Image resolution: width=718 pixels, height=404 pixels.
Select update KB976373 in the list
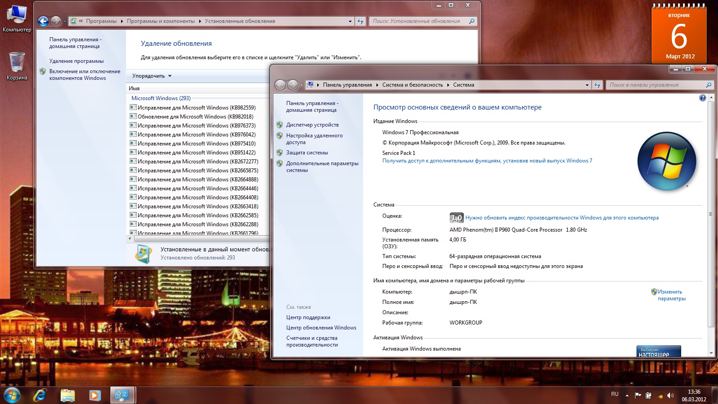point(197,126)
